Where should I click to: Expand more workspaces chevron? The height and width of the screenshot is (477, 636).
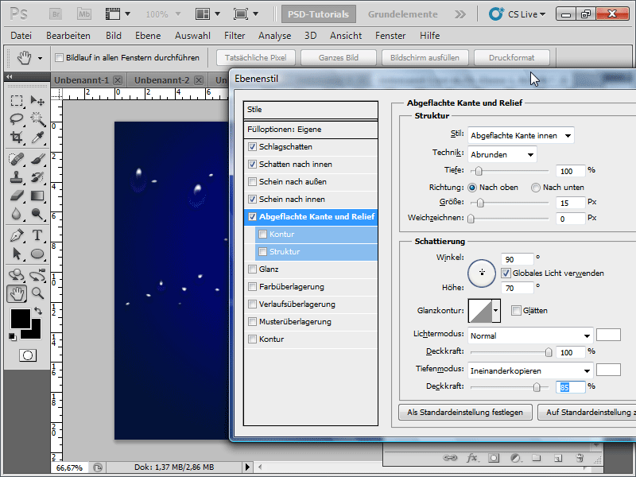(460, 14)
